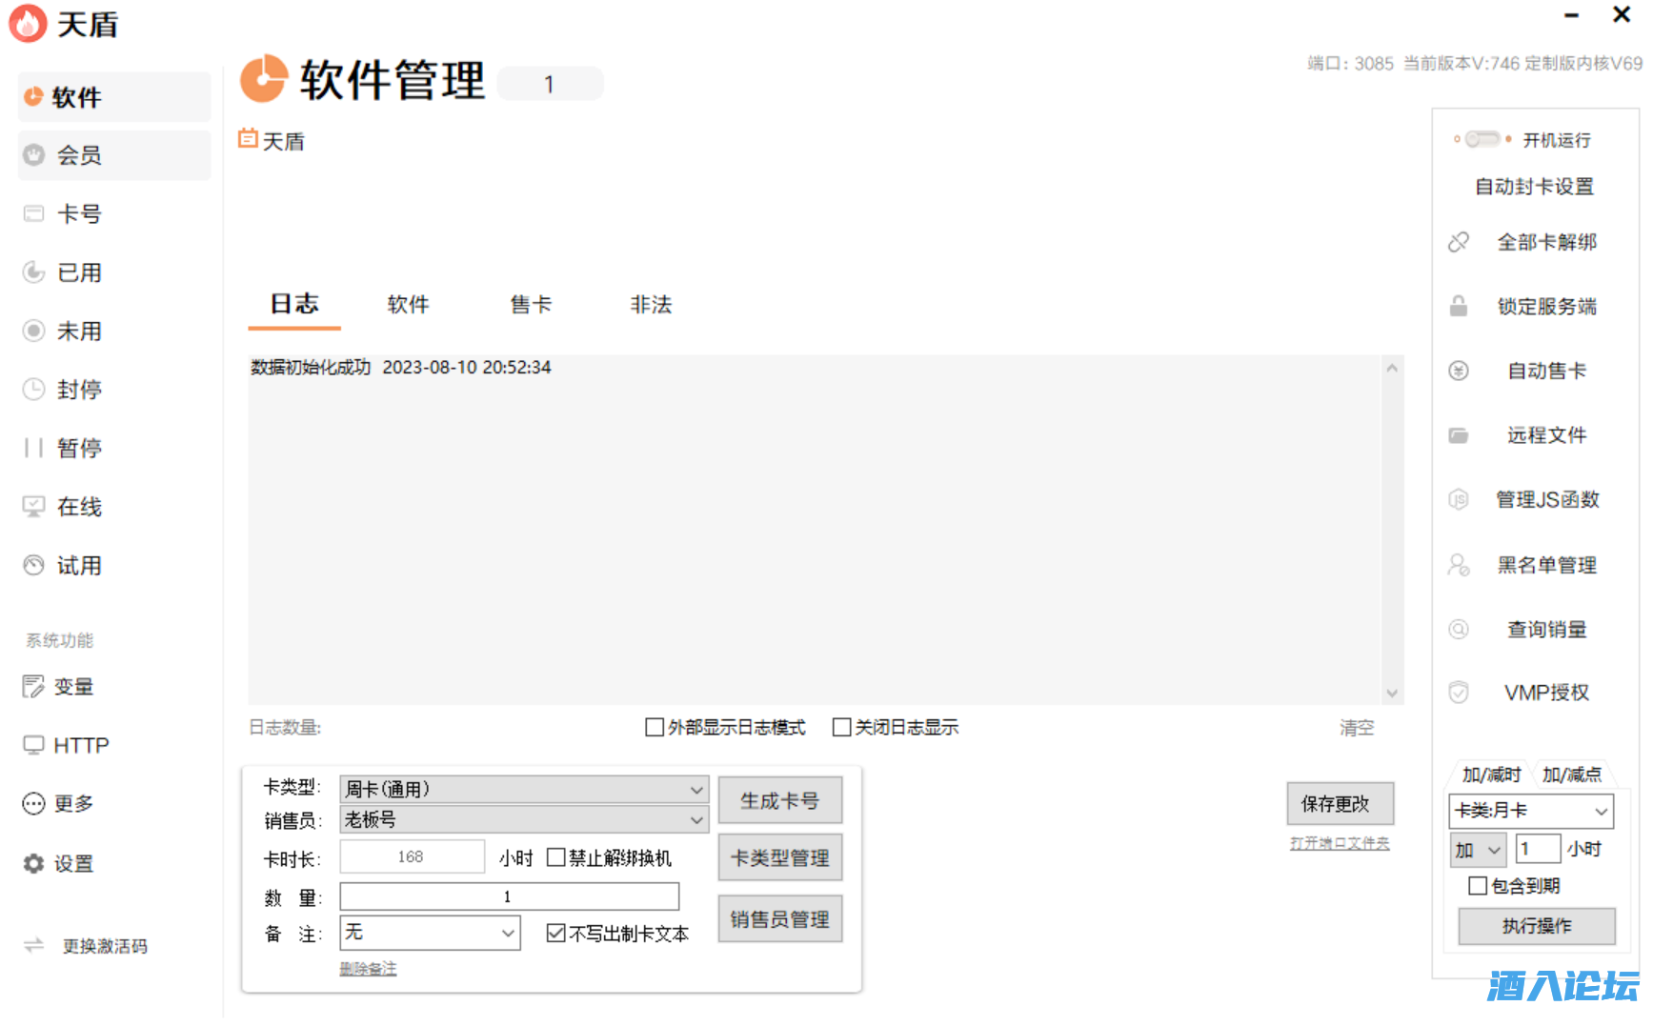Switch to the 非法 tab
This screenshot has width=1653, height=1026.
pos(651,305)
